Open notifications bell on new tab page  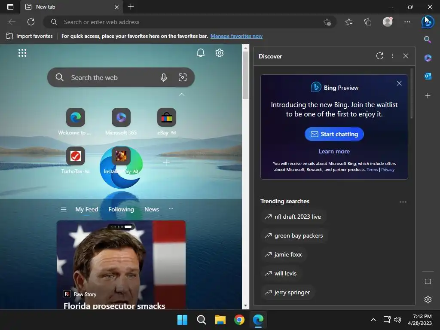[x=200, y=53]
